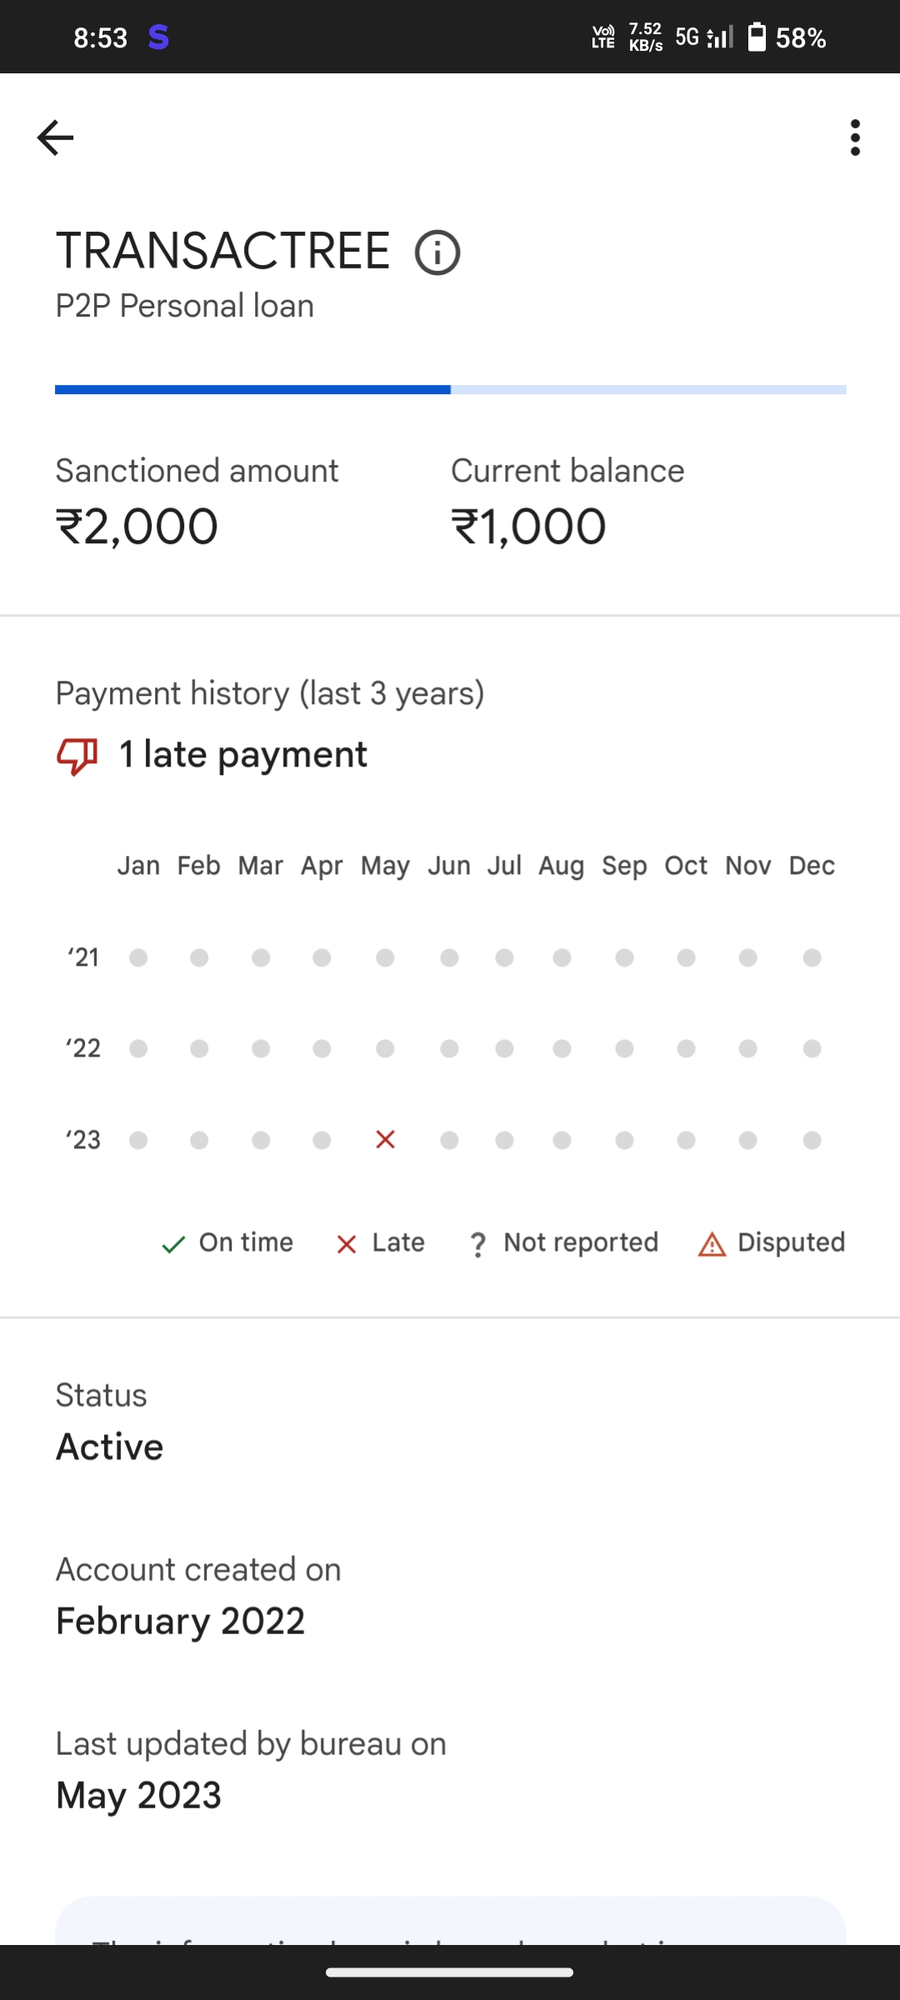Tap the 1 late payment summary text
The image size is (900, 2000).
(x=242, y=755)
